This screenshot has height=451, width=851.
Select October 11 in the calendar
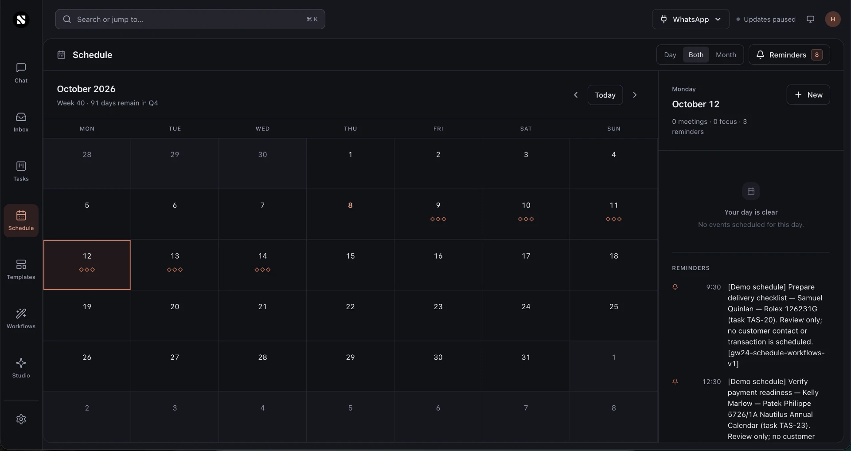pos(613,214)
